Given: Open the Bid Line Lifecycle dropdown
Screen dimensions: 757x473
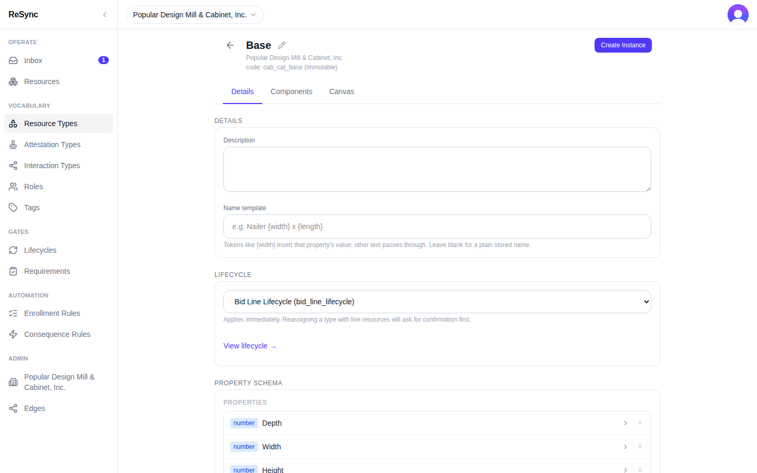Looking at the screenshot, I should (x=437, y=302).
